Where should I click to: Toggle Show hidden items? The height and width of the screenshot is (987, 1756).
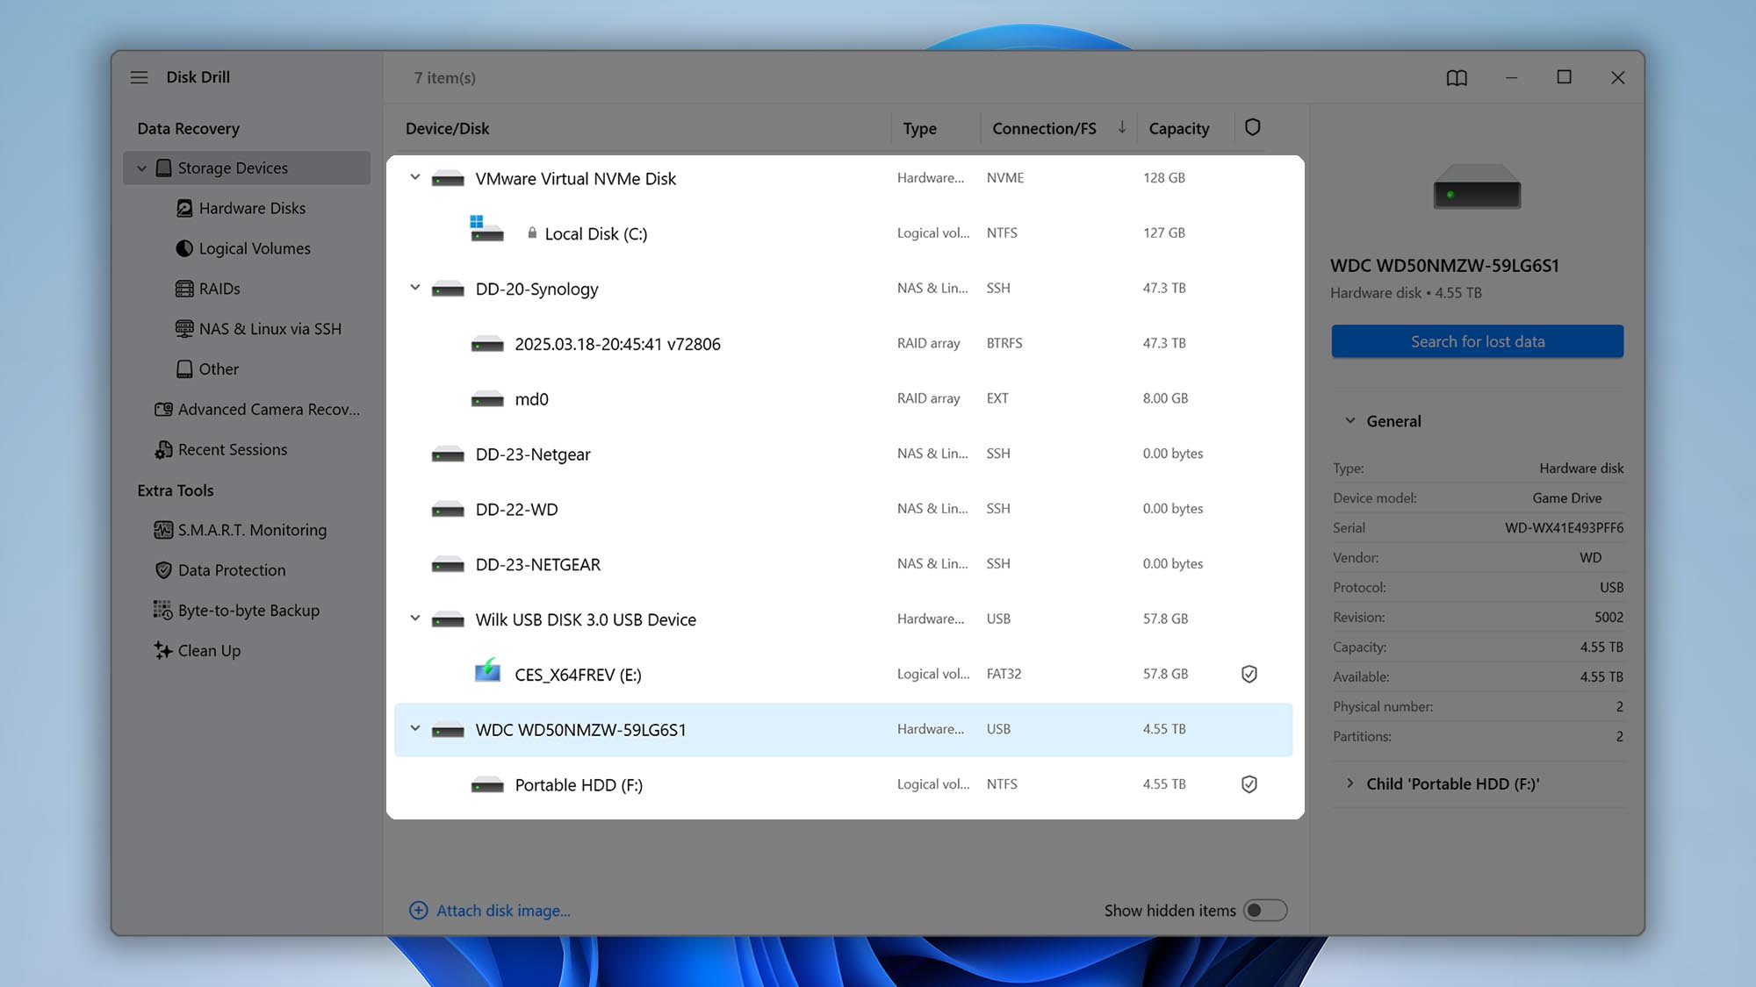click(x=1265, y=911)
